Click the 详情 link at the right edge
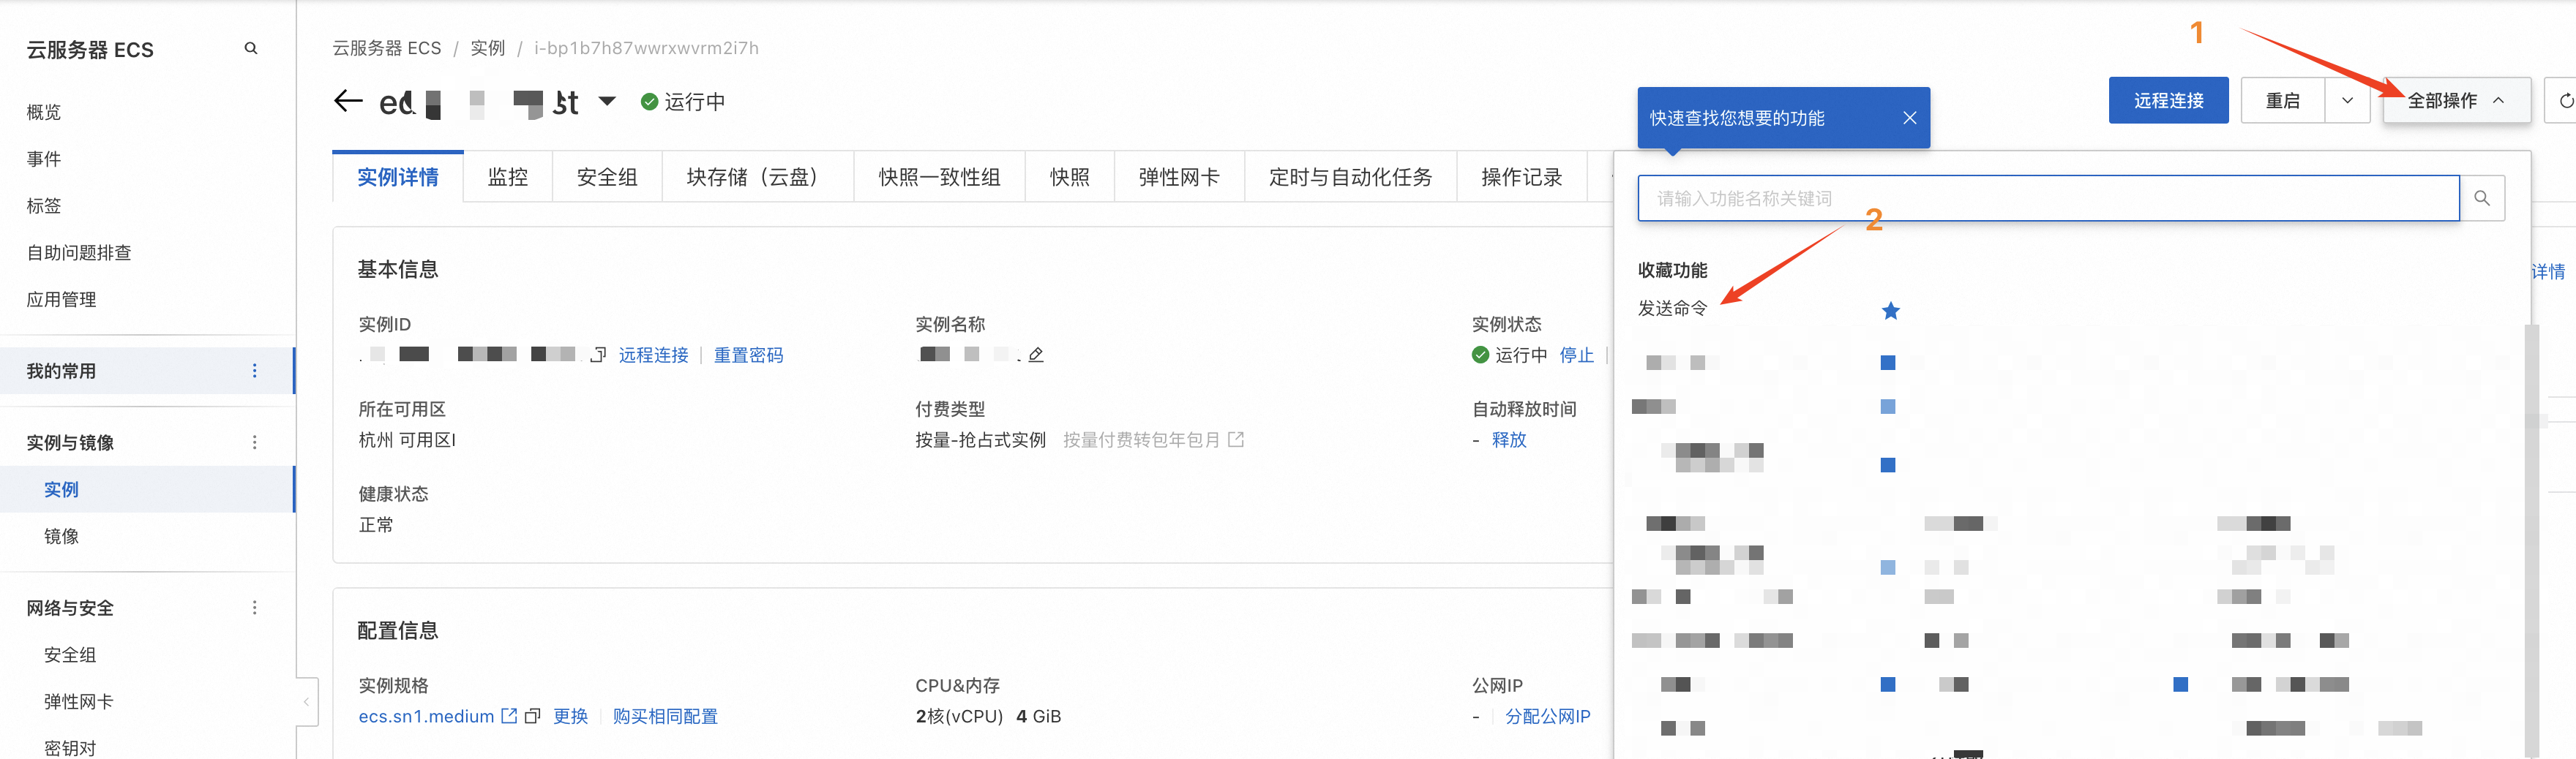This screenshot has height=759, width=2576. point(2548,271)
